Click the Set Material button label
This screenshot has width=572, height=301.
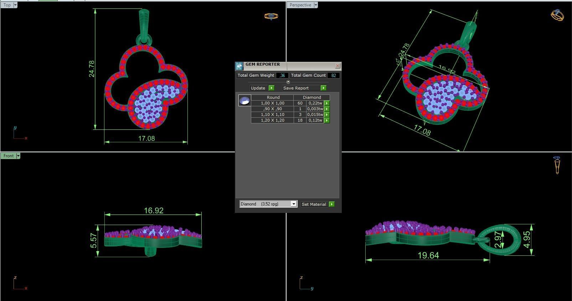point(314,204)
